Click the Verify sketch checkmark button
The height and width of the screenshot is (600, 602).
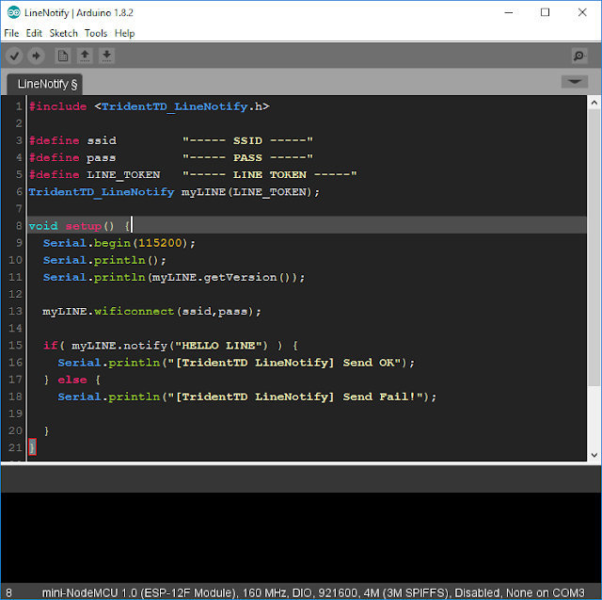pyautogui.click(x=14, y=57)
